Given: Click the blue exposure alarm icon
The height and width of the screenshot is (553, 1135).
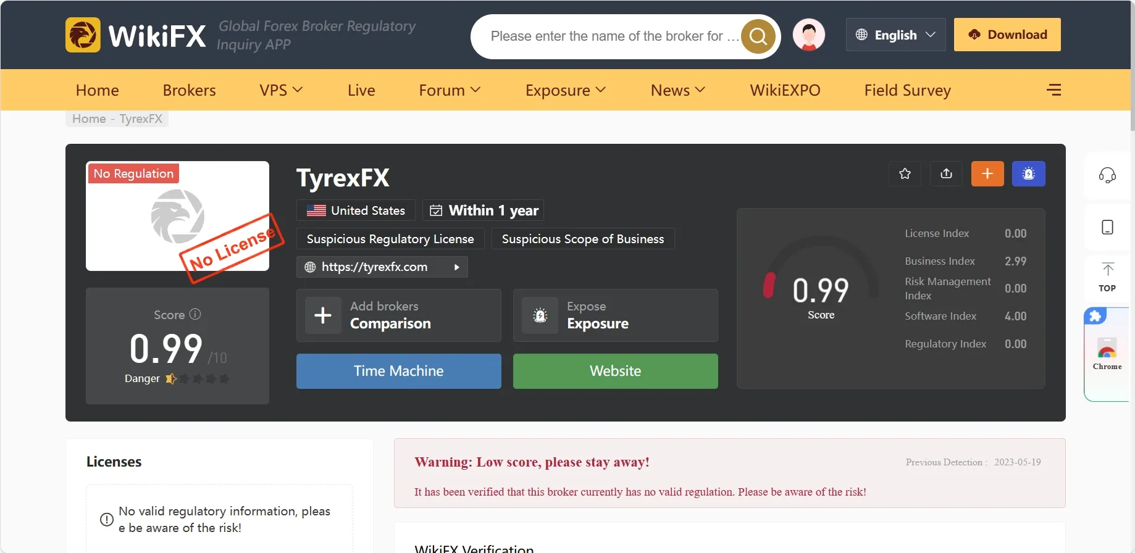Looking at the screenshot, I should click(x=1029, y=173).
